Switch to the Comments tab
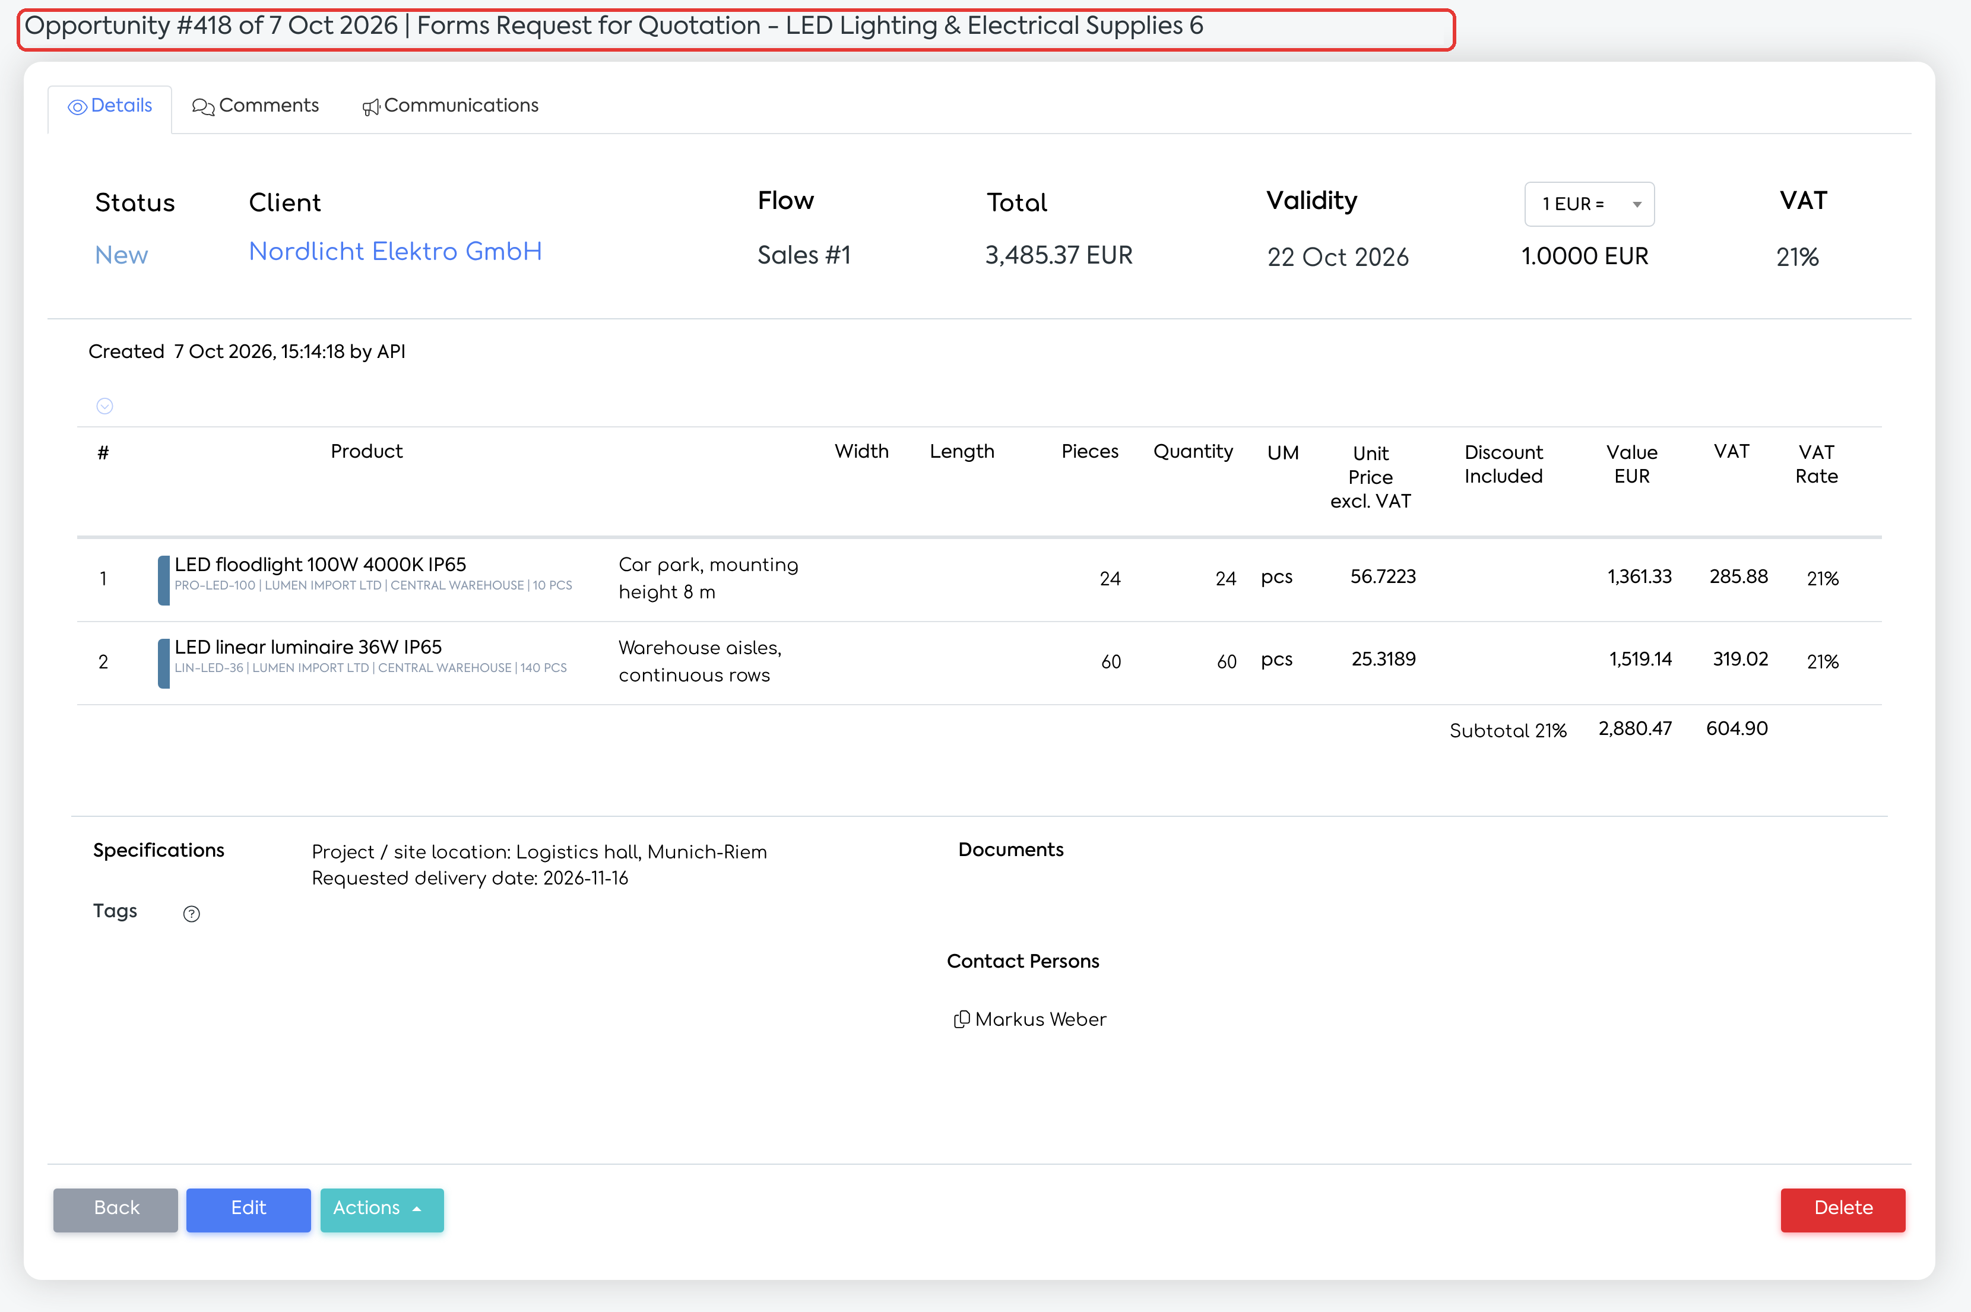The image size is (1971, 1312). pyautogui.click(x=255, y=106)
